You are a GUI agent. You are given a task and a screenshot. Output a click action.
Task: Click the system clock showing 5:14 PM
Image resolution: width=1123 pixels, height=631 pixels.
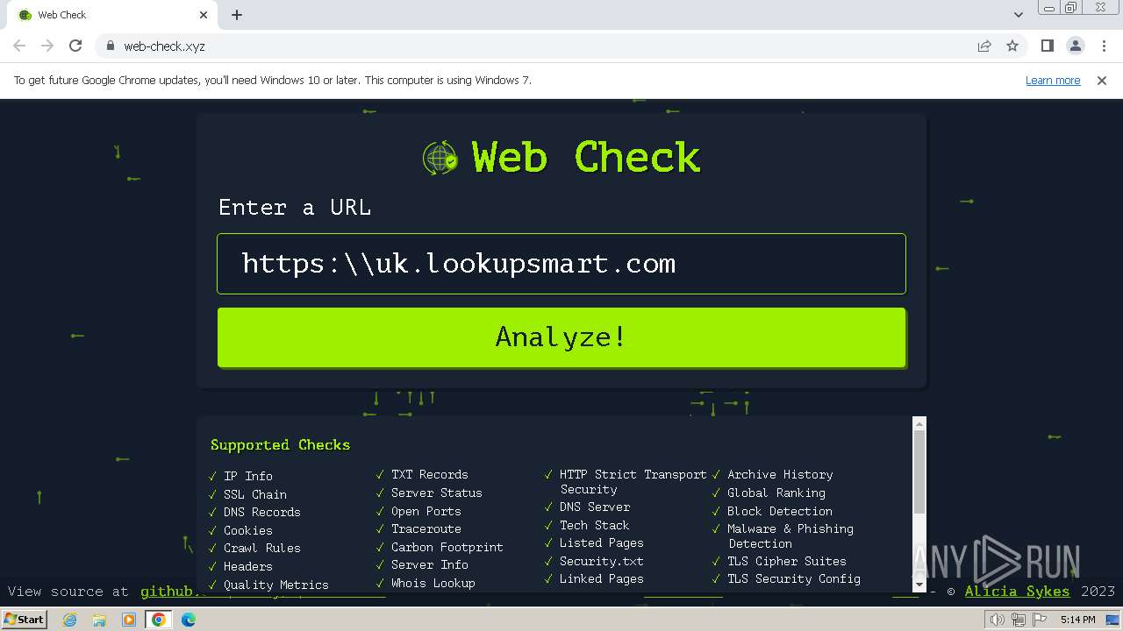pyautogui.click(x=1077, y=620)
